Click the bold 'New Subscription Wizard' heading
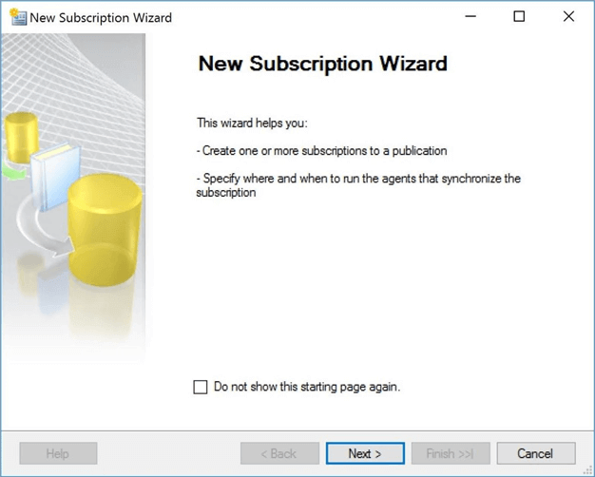This screenshot has width=595, height=477. 322,64
